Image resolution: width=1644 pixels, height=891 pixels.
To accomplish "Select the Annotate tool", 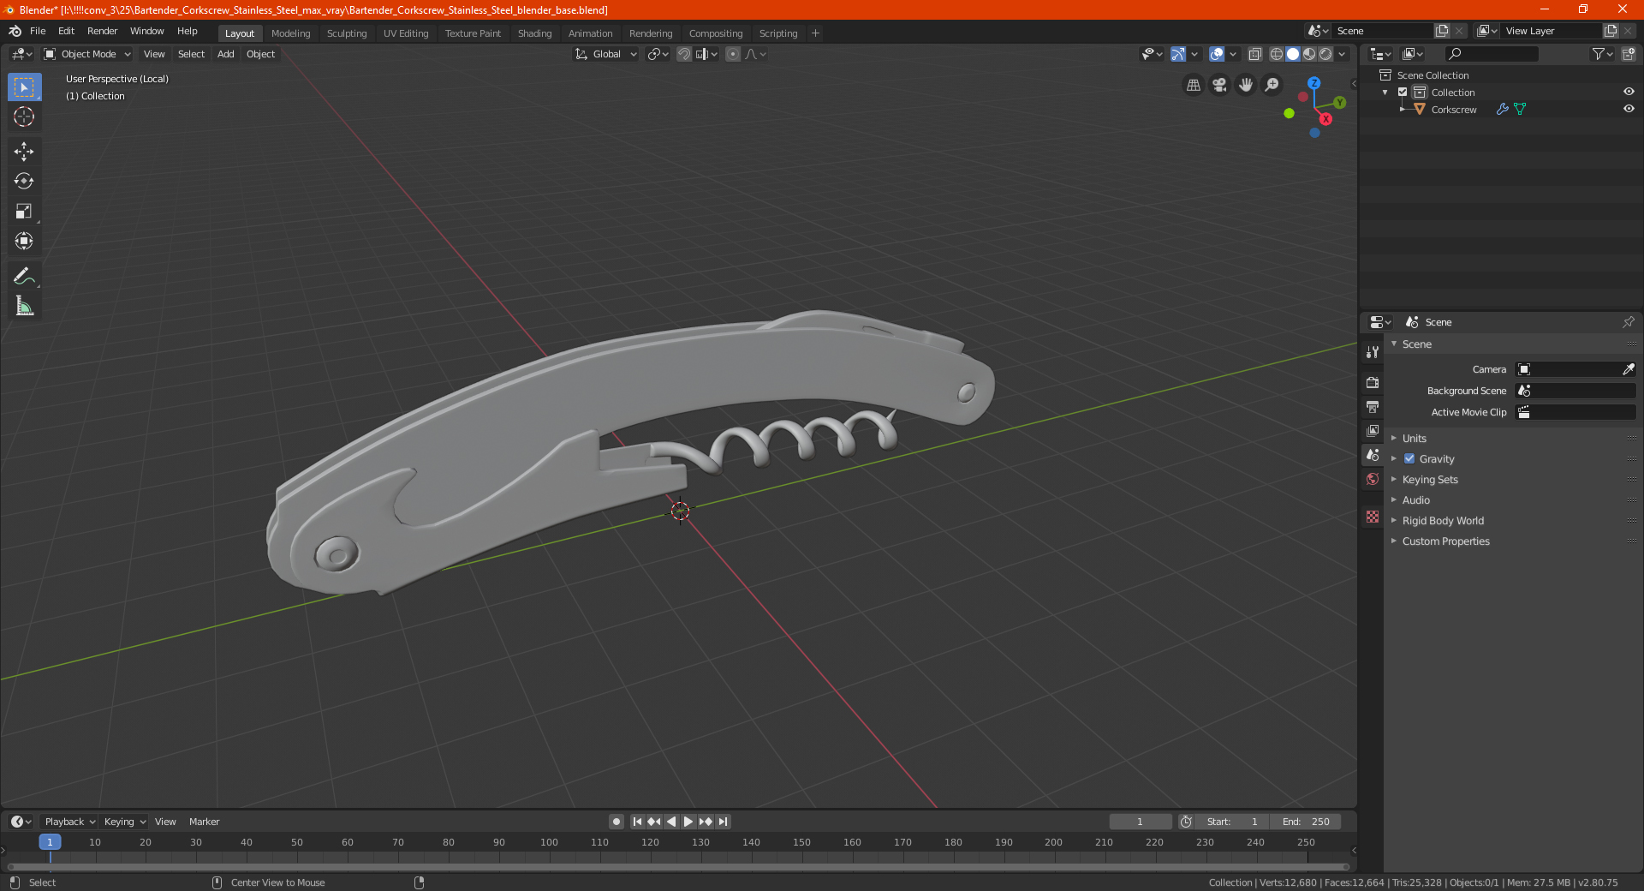I will (24, 276).
